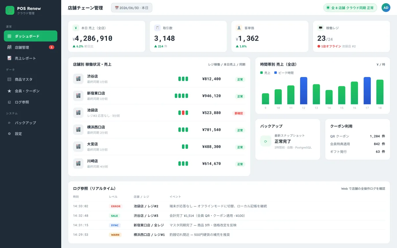Select the 渋谷店 store icon
This screenshot has height=248, width=397.
[78, 79]
